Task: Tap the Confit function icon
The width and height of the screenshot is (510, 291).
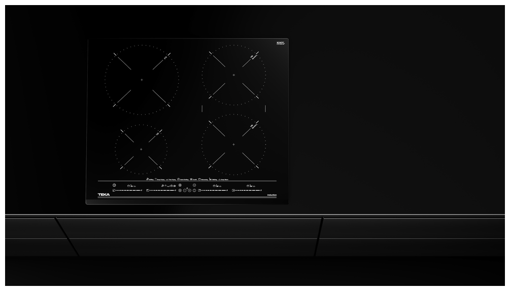Action: [191, 179]
